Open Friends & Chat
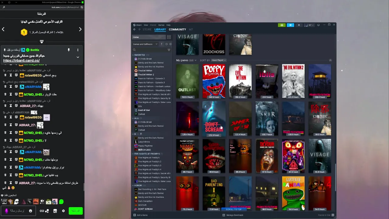 (x=326, y=215)
